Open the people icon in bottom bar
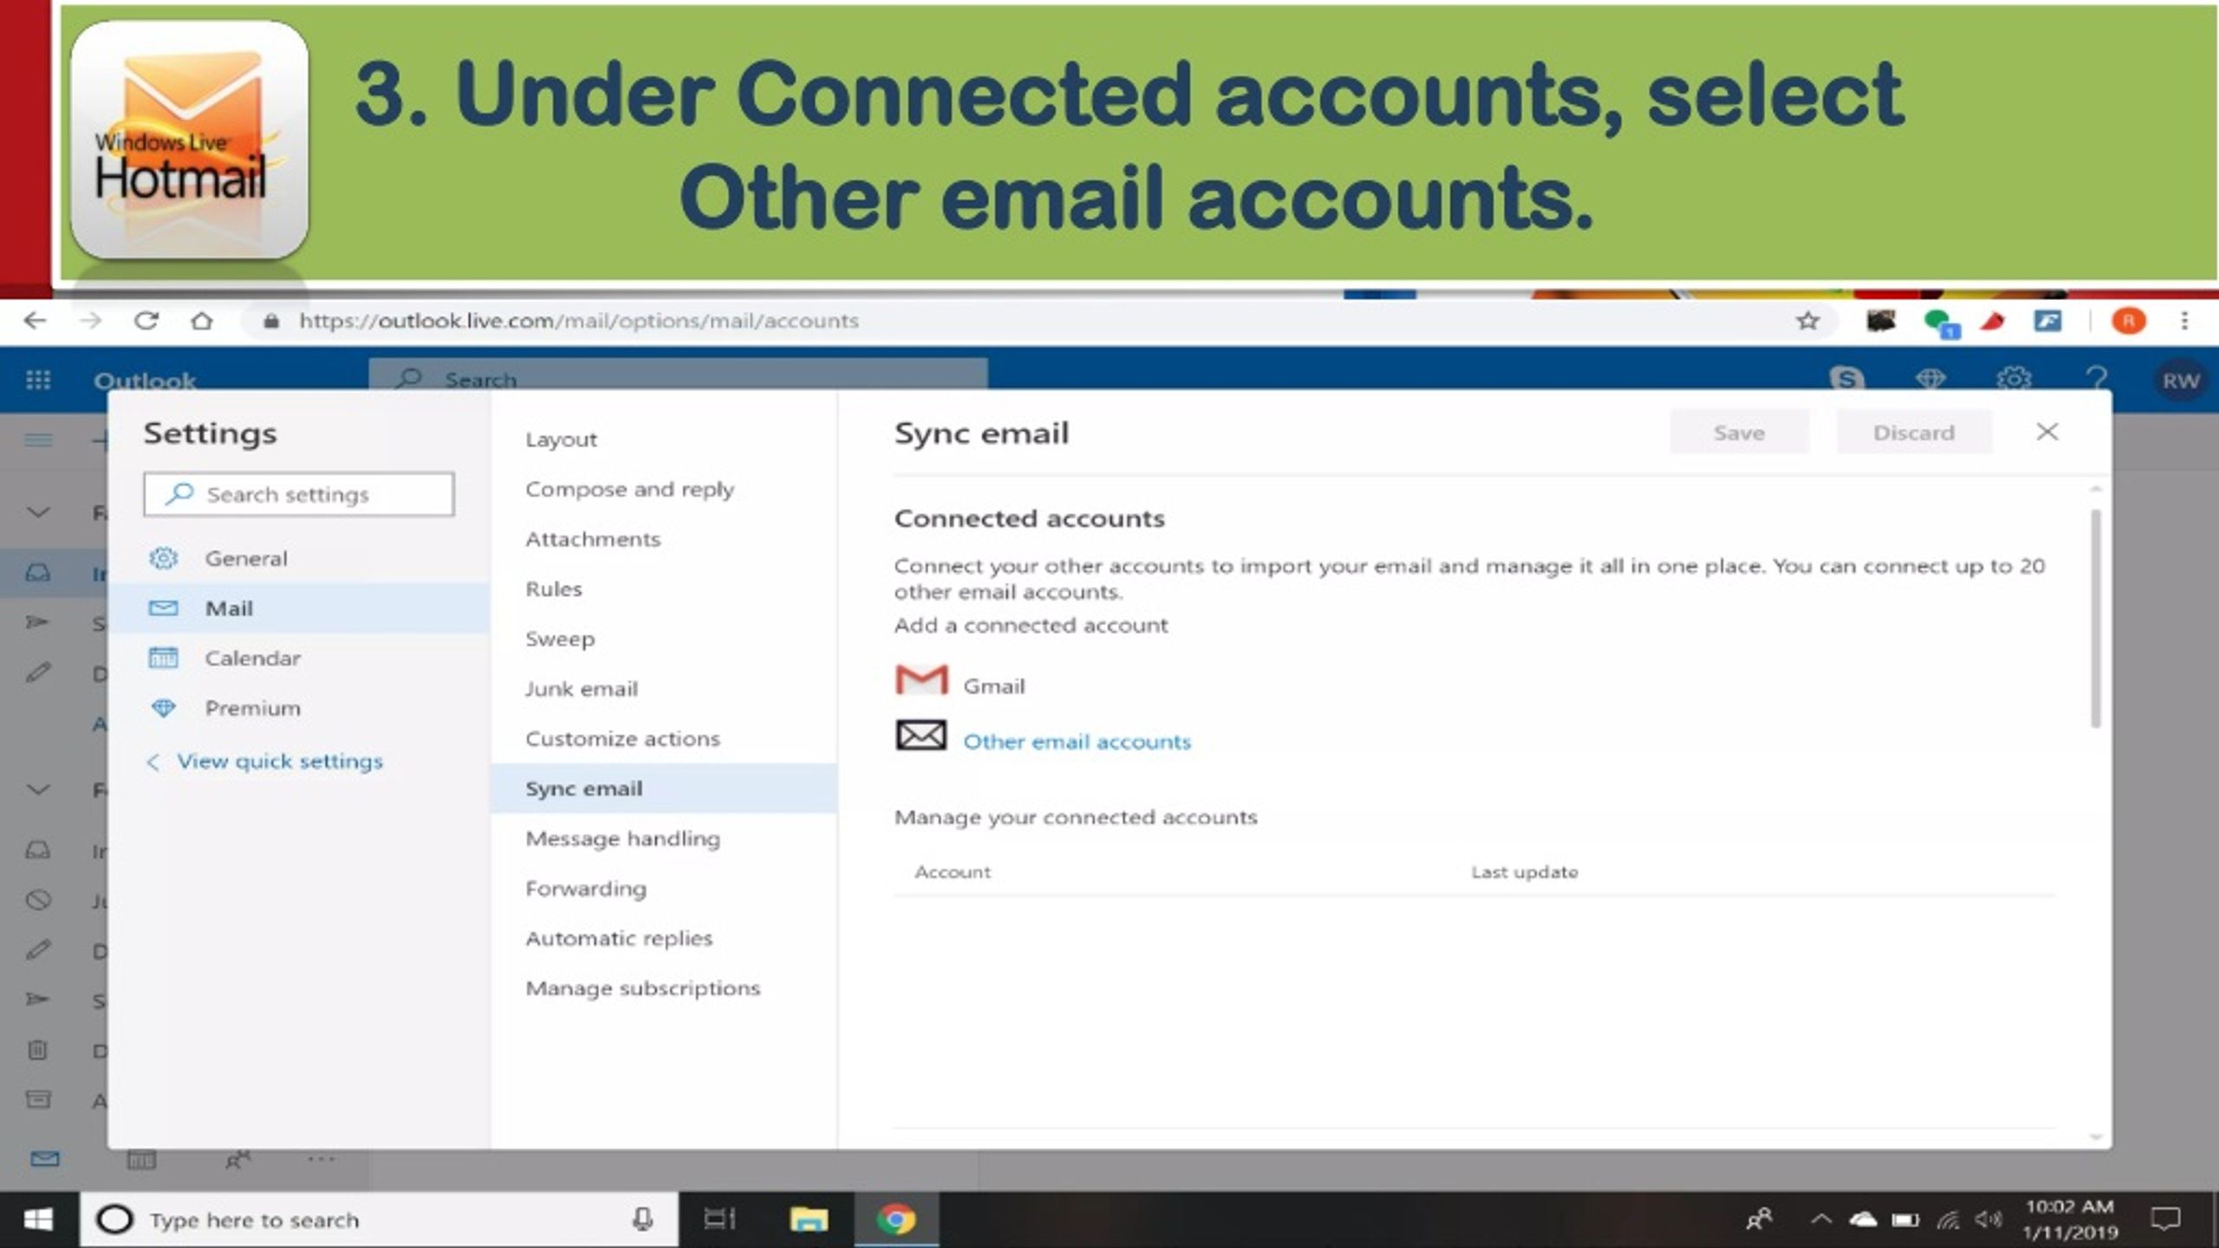 click(238, 1159)
